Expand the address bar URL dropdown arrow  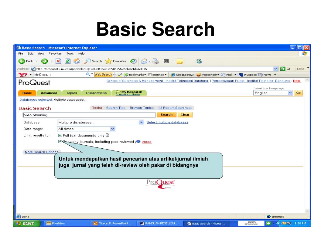275,69
